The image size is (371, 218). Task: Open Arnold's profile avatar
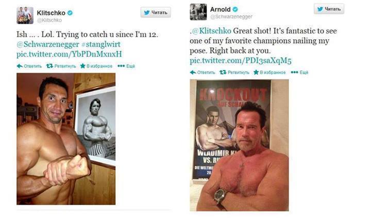pos(198,12)
